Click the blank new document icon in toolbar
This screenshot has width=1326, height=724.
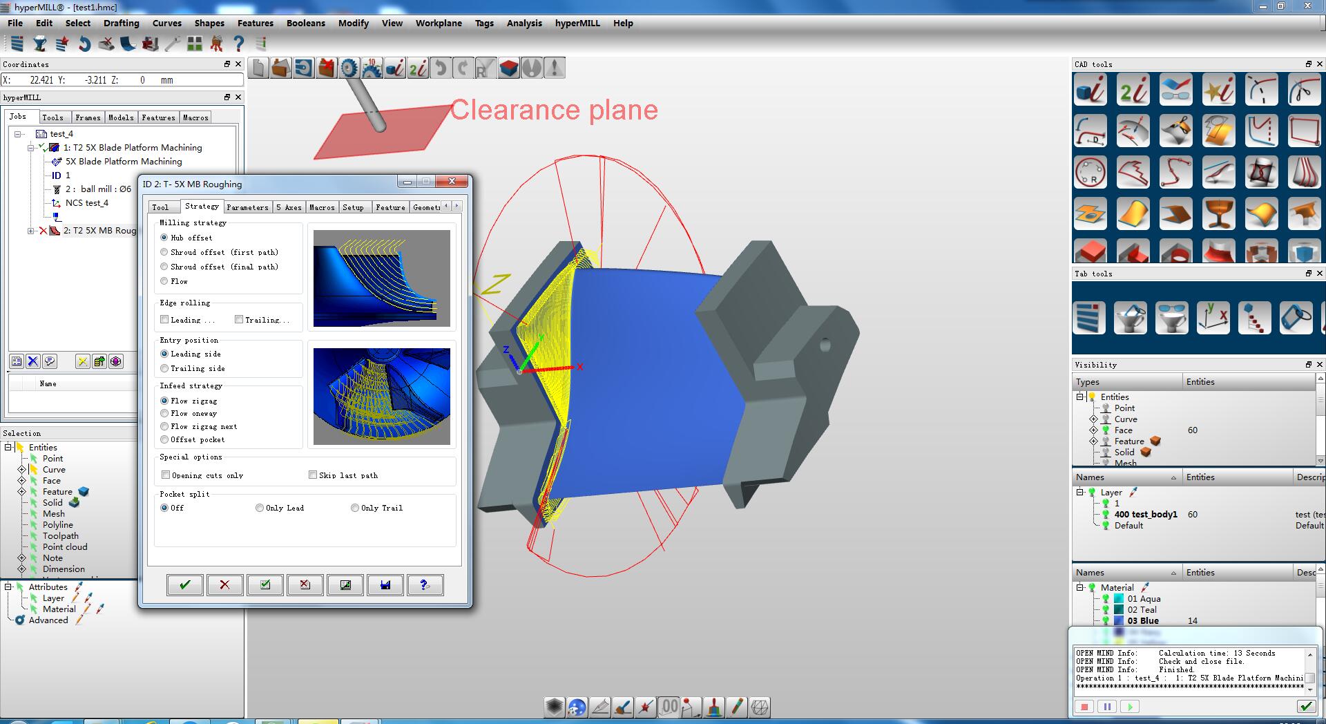(x=258, y=68)
